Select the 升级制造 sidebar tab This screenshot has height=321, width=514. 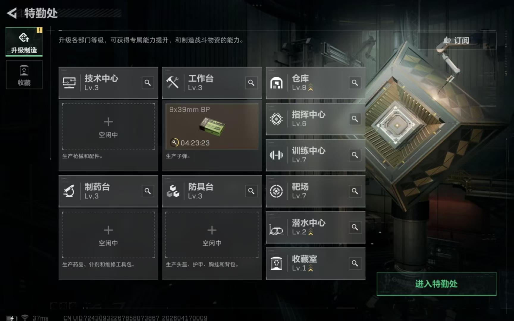[24, 42]
